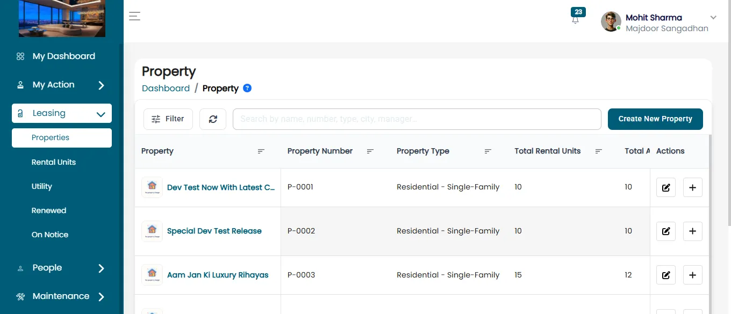Edit the Dev Test Now property row
Screen dimensions: 731x314
(666, 187)
